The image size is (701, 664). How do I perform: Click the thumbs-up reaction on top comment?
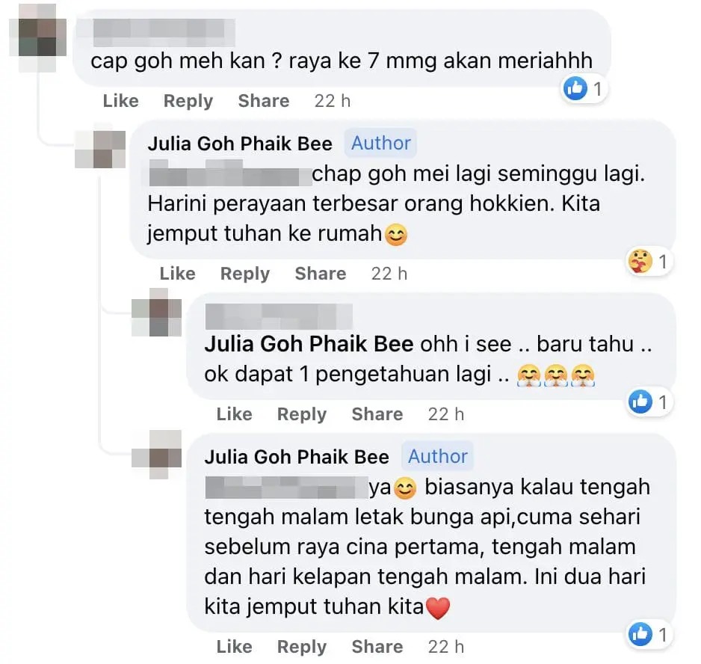(x=575, y=88)
